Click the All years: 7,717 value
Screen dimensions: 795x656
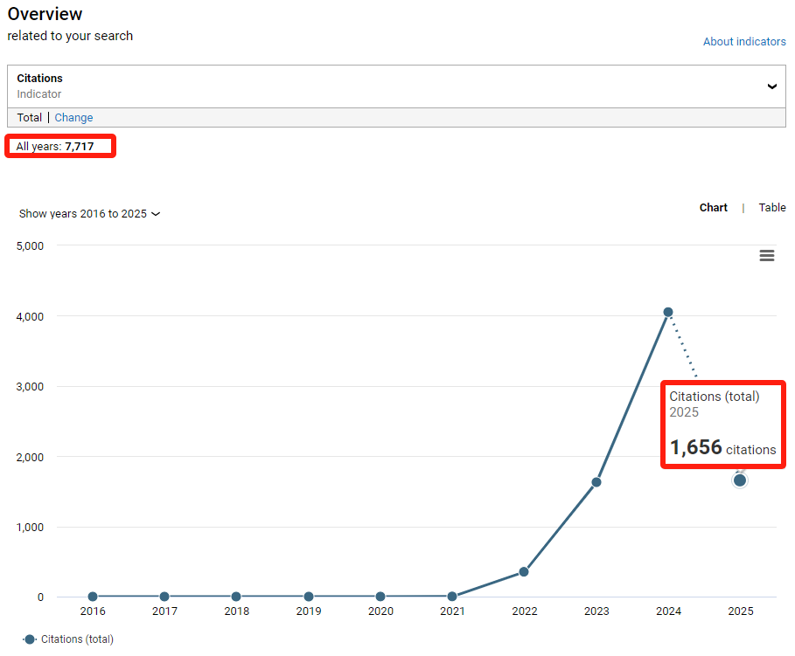[x=55, y=147]
